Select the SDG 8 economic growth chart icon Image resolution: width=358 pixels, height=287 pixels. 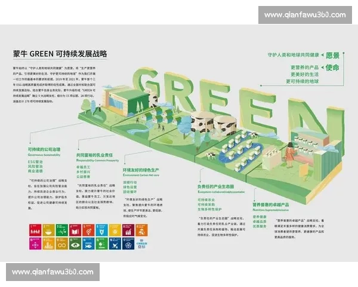128,230
